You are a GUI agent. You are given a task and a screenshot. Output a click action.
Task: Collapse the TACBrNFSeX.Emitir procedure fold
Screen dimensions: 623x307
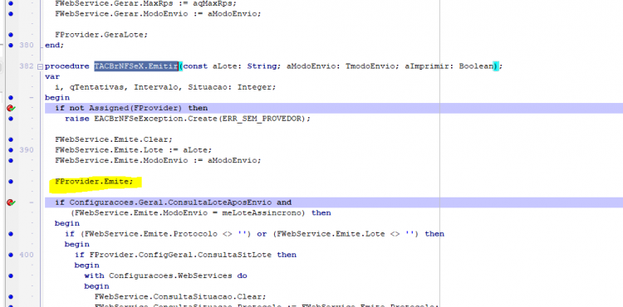tap(39, 66)
